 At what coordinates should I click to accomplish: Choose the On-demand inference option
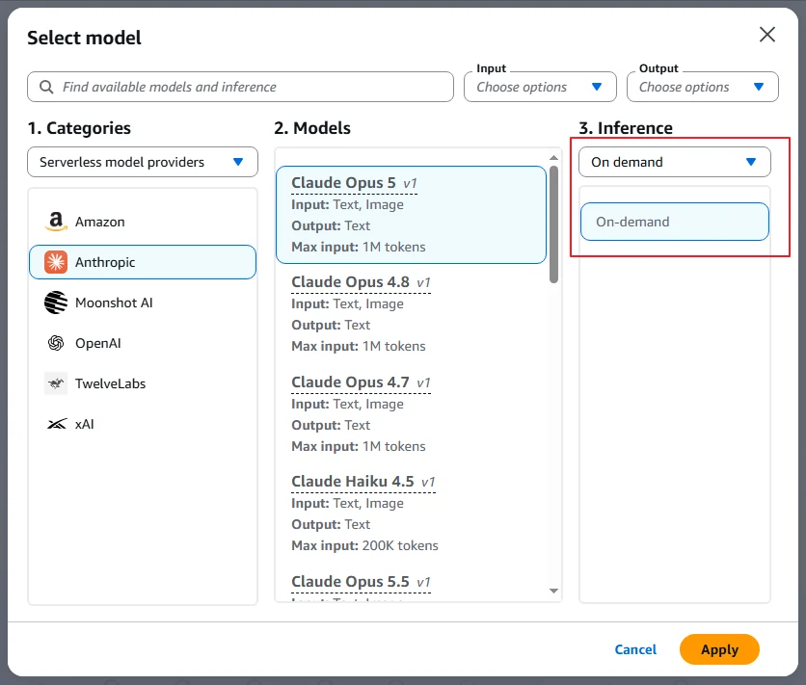675,222
